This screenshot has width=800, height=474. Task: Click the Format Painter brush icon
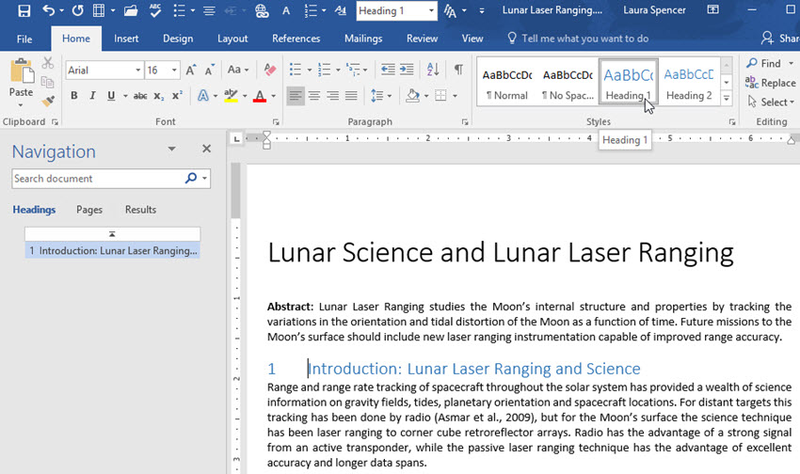[47, 101]
